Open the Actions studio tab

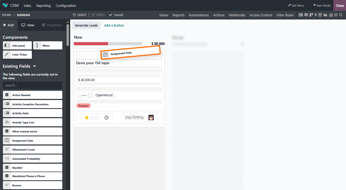pyautogui.click(x=219, y=15)
